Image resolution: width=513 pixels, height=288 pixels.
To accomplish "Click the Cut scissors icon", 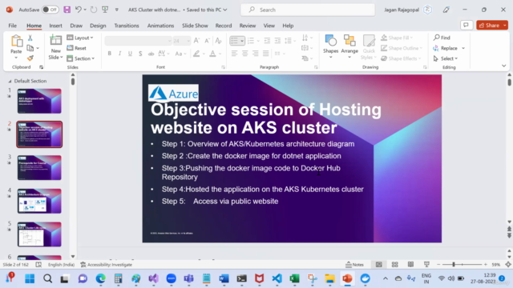I will pos(30,38).
